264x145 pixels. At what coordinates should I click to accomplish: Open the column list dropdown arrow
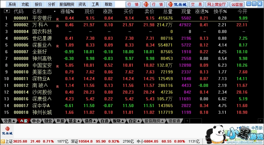pyautogui.click(x=7, y=11)
